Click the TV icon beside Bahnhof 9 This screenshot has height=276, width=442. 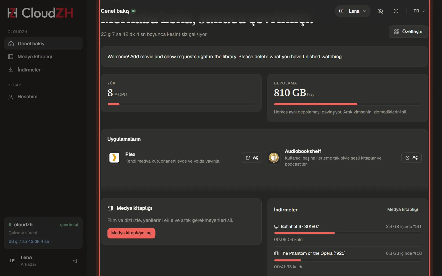tap(276, 227)
